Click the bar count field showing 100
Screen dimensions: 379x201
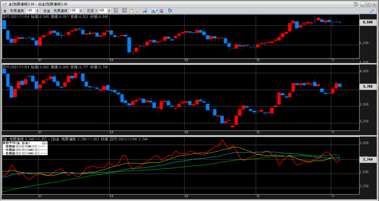pos(103,11)
